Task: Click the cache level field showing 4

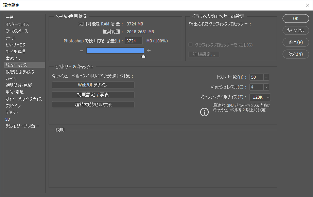Action: pyautogui.click(x=257, y=87)
